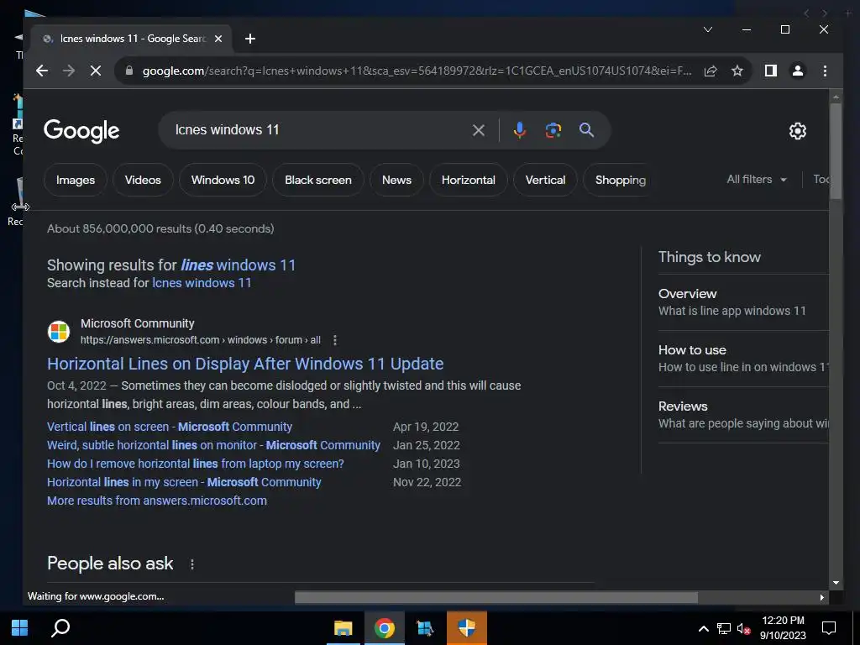Click the browser forward arrow
The image size is (860, 645).
[x=69, y=71]
